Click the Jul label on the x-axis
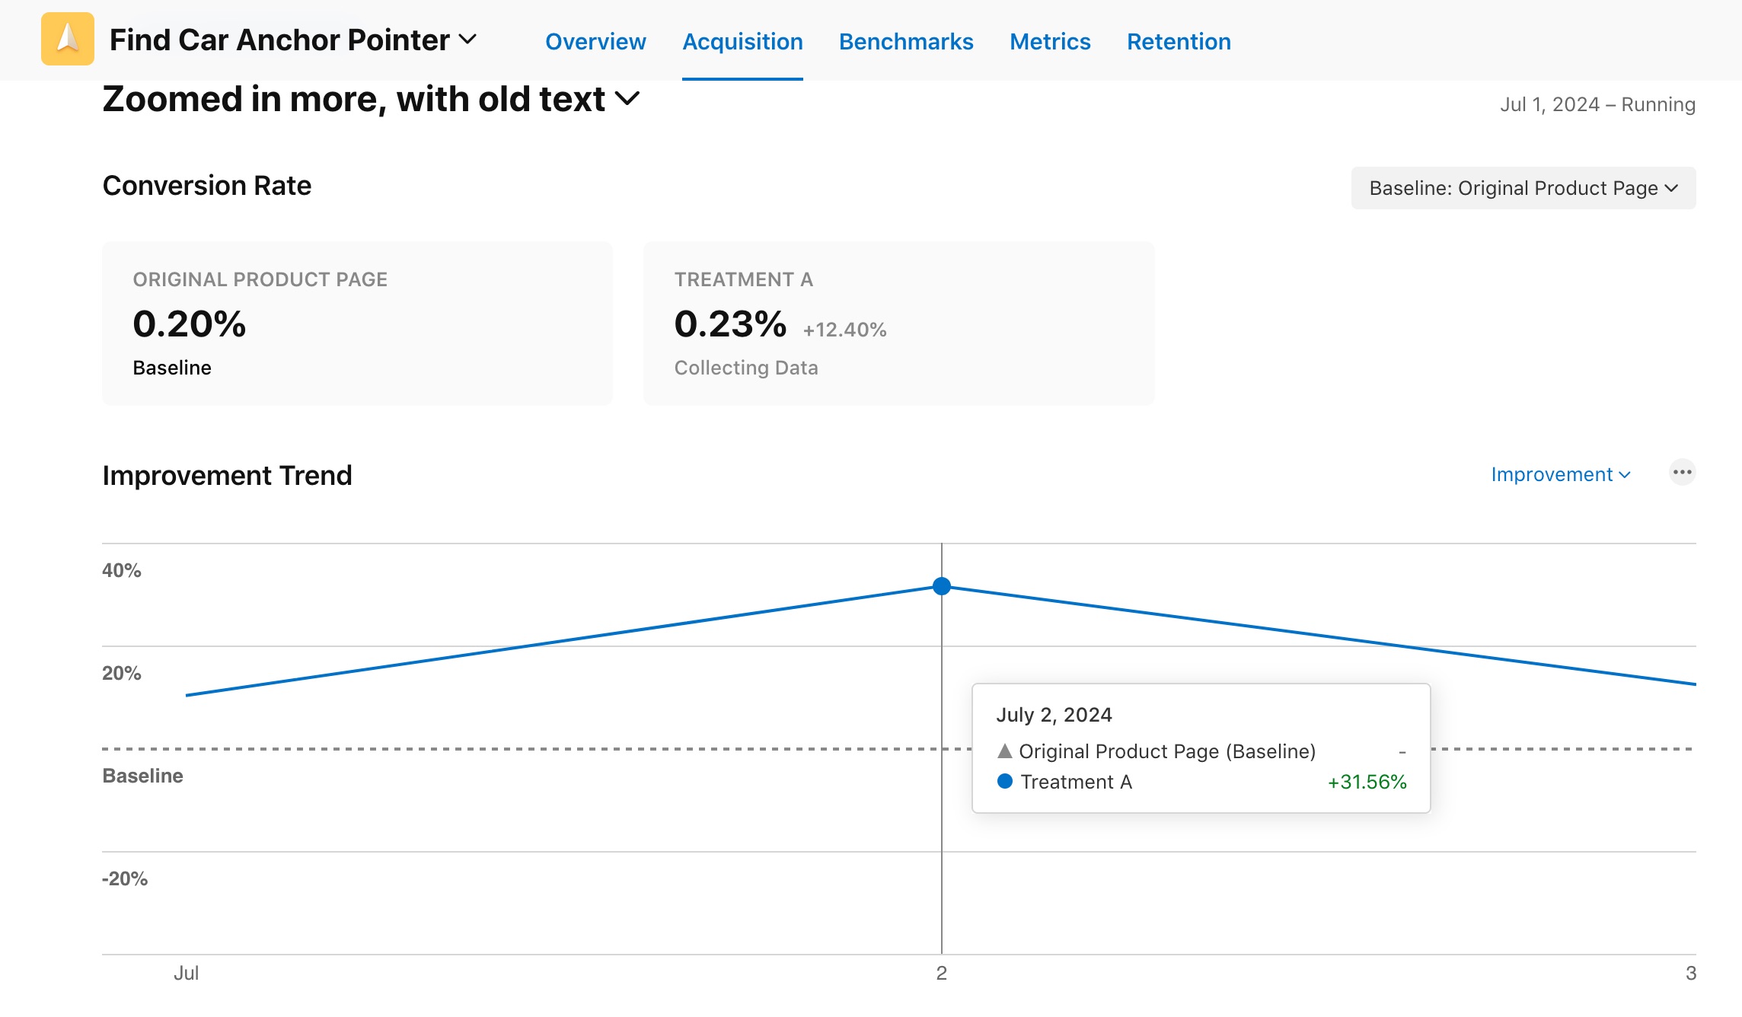 tap(187, 973)
